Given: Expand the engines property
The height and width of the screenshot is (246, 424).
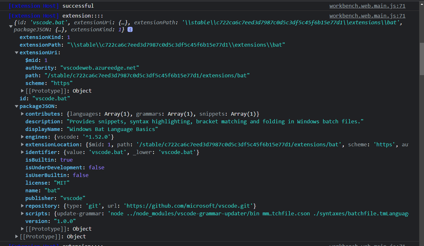Looking at the screenshot, I should coord(22,137).
